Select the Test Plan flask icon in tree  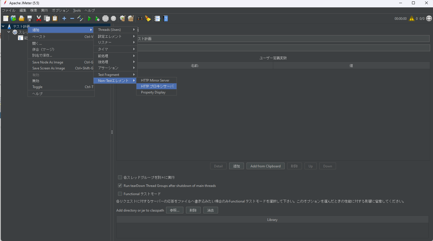9,26
